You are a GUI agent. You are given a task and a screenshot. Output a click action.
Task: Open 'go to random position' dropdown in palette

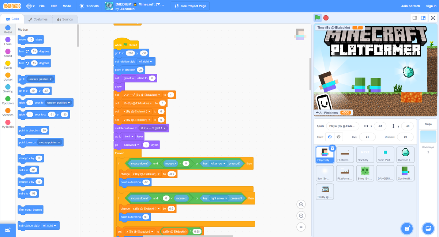(41, 79)
